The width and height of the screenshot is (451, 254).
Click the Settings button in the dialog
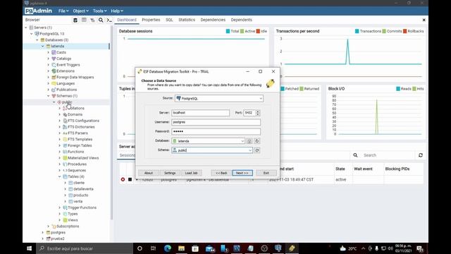[170, 173]
